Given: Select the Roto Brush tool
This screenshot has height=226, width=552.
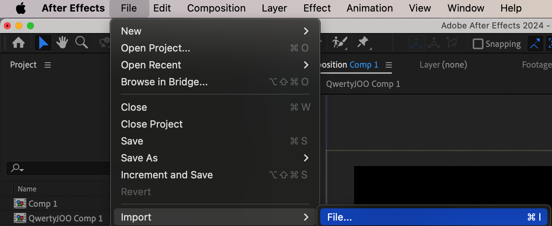Looking at the screenshot, I should (340, 43).
